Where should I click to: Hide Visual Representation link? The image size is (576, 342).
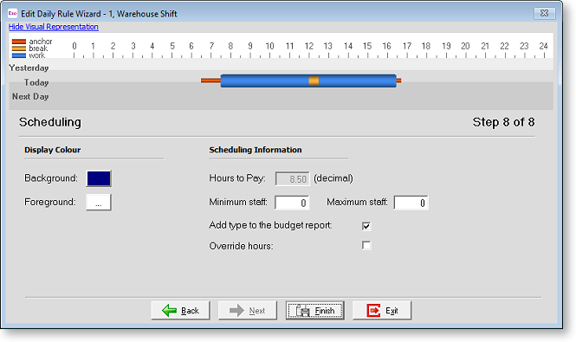(x=53, y=27)
